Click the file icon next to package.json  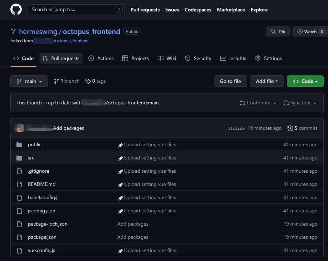(19, 237)
